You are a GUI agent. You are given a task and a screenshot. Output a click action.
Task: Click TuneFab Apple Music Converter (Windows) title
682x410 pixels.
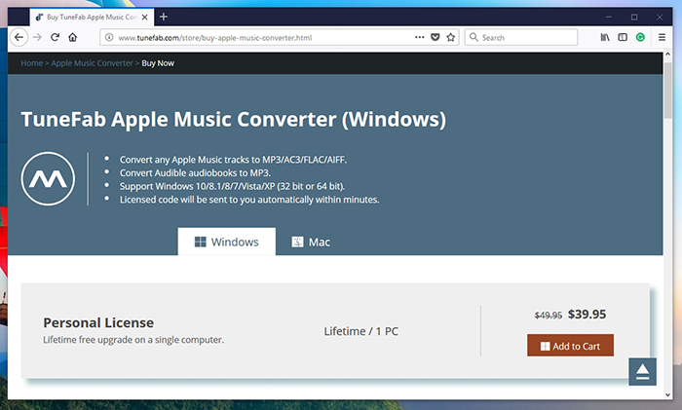234,120
